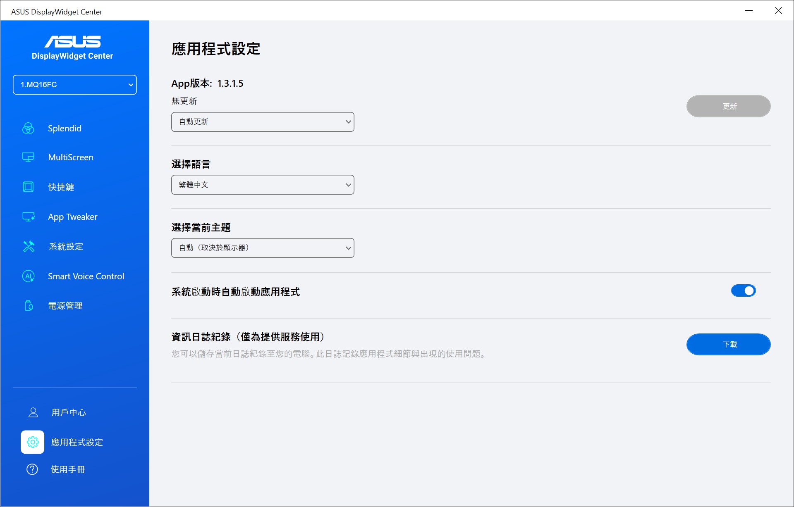Select the App Tweaker monitor icon
Viewport: 794px width, 507px height.
28,217
